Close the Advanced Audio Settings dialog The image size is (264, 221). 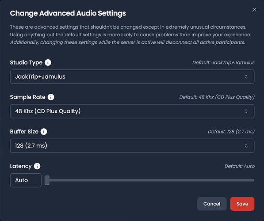254,10
